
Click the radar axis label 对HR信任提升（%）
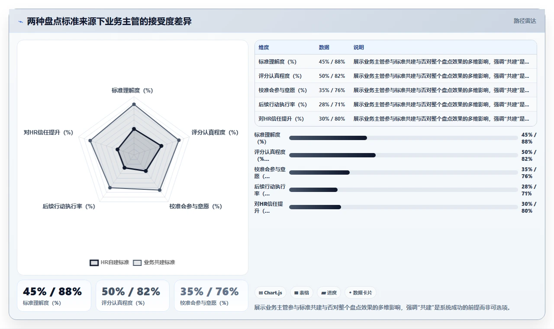pyautogui.click(x=48, y=133)
